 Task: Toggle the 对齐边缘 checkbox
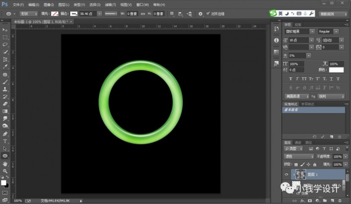tap(208, 14)
